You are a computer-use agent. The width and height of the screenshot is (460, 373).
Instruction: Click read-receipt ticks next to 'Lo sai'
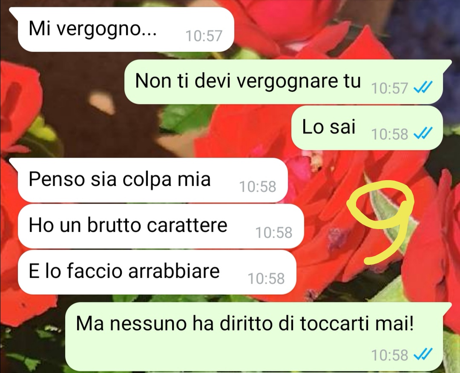[423, 134]
